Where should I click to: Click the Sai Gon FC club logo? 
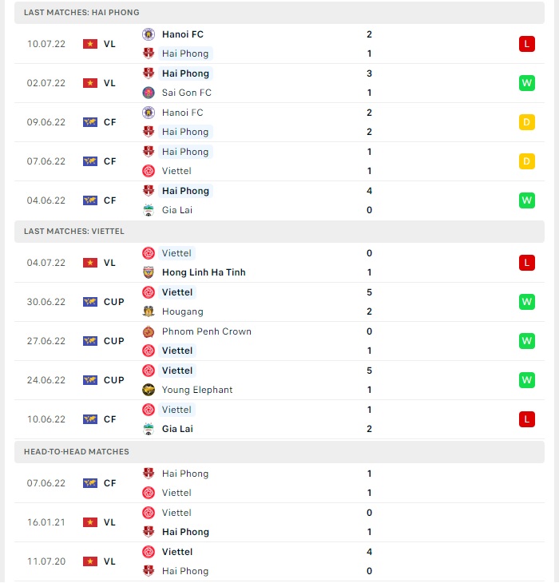149,93
